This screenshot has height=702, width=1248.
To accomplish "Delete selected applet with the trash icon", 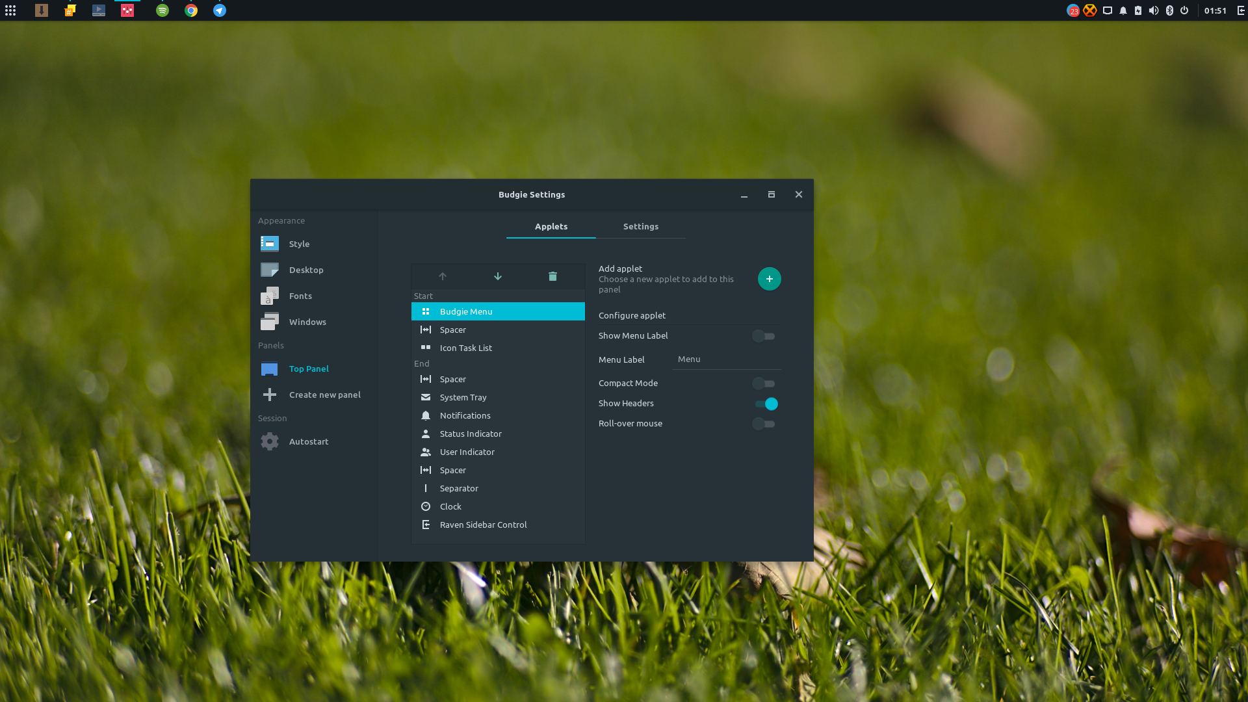I will (552, 276).
